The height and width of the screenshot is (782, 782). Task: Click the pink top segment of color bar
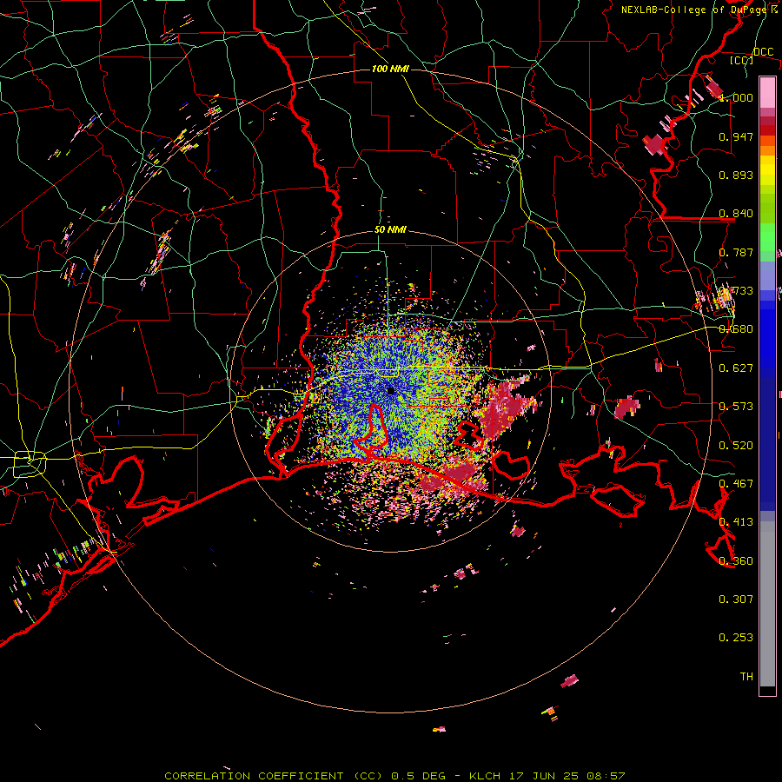coord(767,92)
